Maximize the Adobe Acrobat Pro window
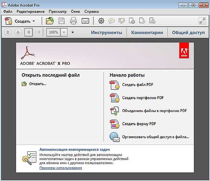Screen dimensions: 210x181 (193, 5)
